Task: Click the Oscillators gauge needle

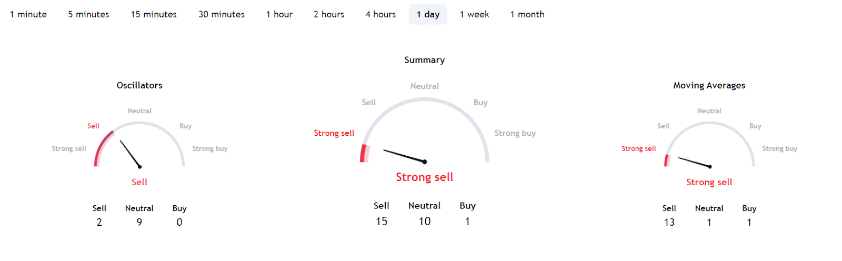Action: tap(130, 154)
